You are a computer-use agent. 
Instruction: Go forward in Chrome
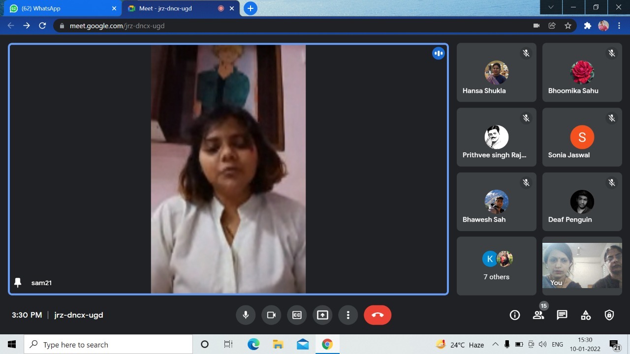(27, 26)
